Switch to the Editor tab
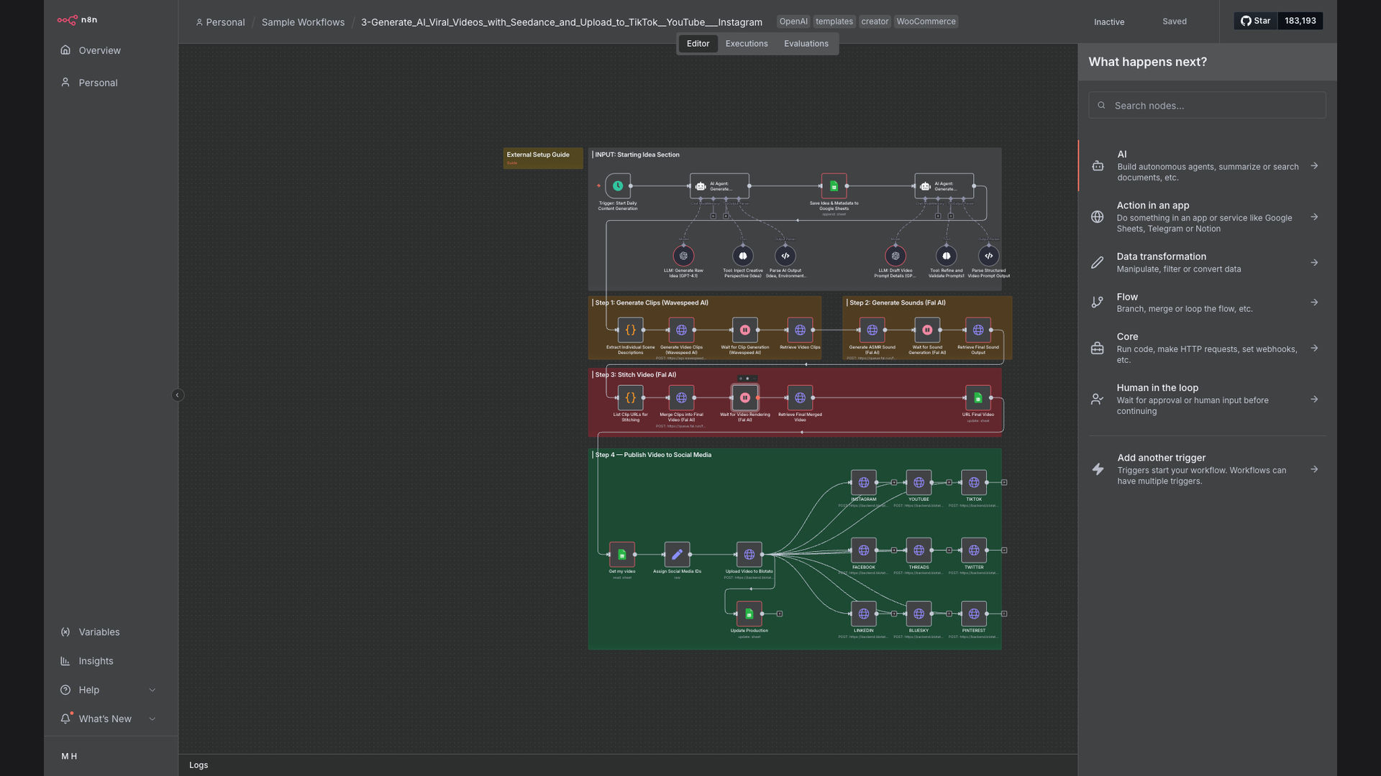This screenshot has width=1381, height=776. pyautogui.click(x=698, y=44)
